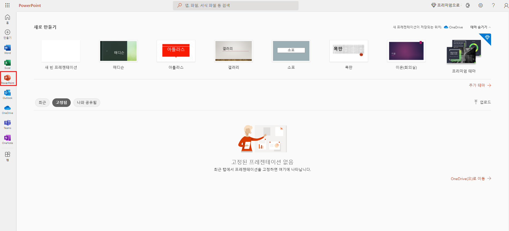Switch to the 최근 tab
This screenshot has height=231, width=509.
pyautogui.click(x=42, y=102)
